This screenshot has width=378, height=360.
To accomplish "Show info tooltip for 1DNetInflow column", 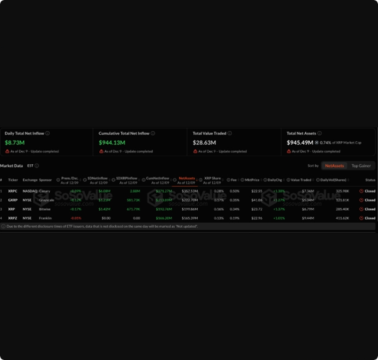I will [85, 180].
